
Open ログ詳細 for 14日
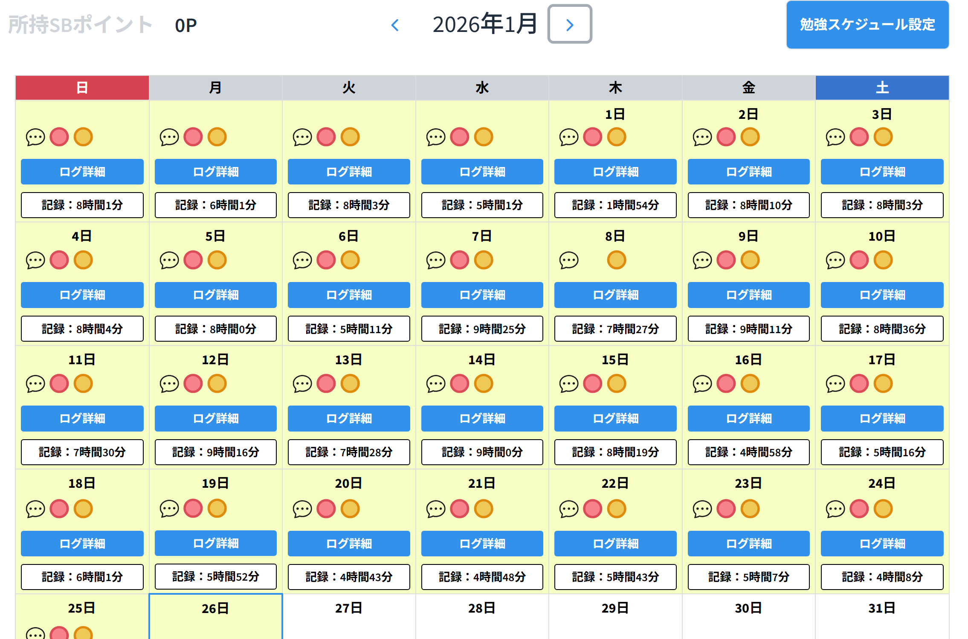(482, 419)
